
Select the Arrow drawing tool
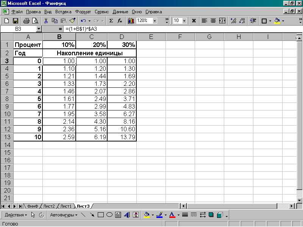(x=92, y=215)
